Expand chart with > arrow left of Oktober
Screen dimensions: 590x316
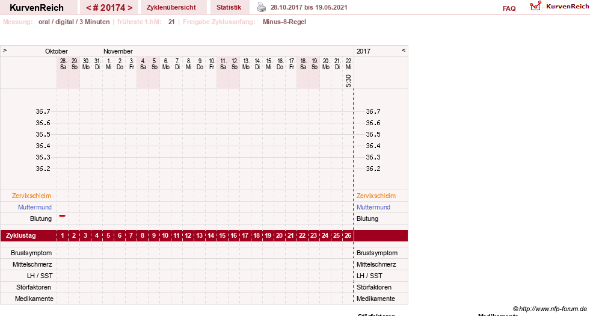click(5, 50)
